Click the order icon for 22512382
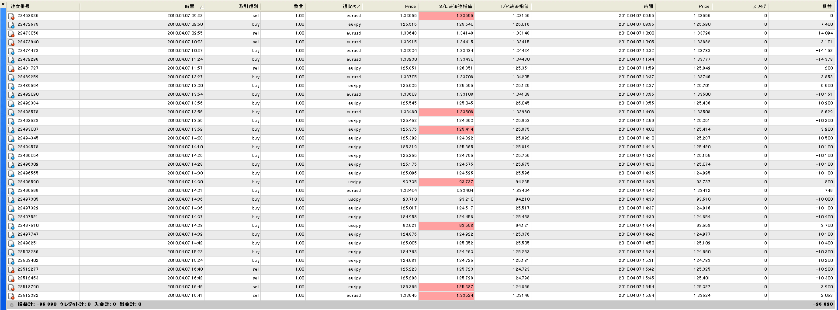 pyautogui.click(x=11, y=296)
